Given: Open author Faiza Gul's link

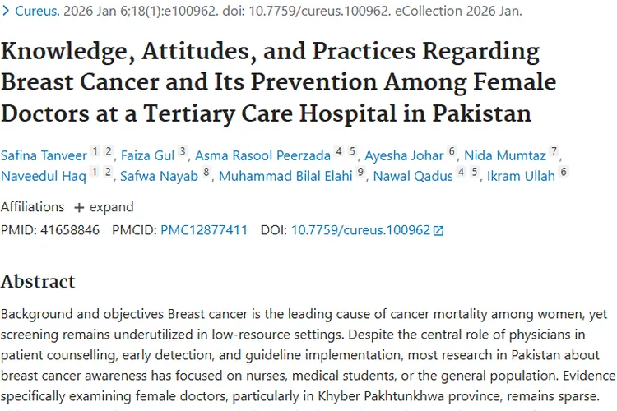Looking at the screenshot, I should click(x=148, y=155).
